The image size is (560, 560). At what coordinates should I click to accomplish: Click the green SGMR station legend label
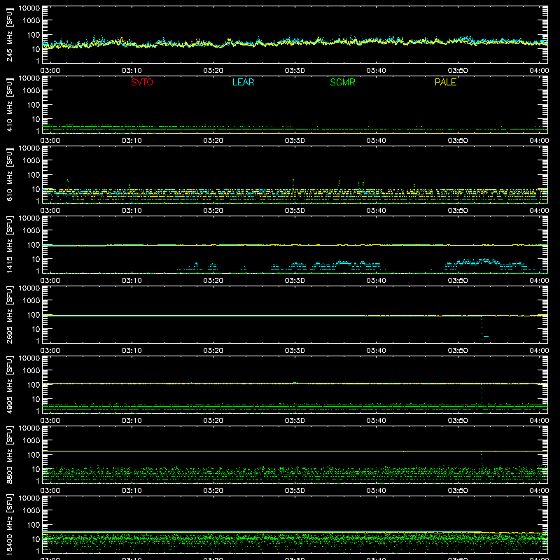click(342, 82)
